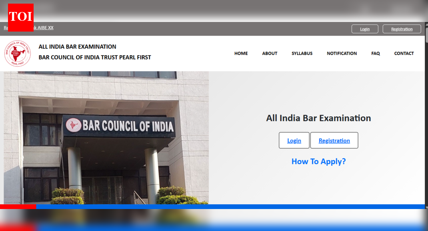Screen dimensions: 428x231
Task: Navigate to the CONTACT page
Action: point(404,53)
